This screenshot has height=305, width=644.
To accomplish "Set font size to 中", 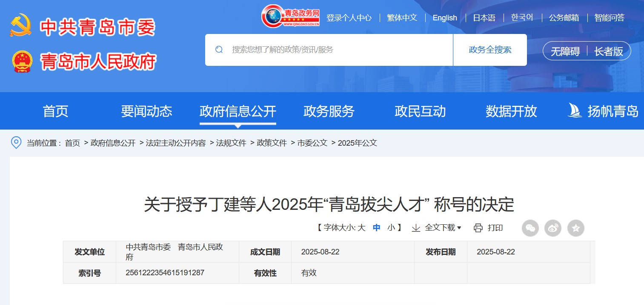I will (376, 228).
